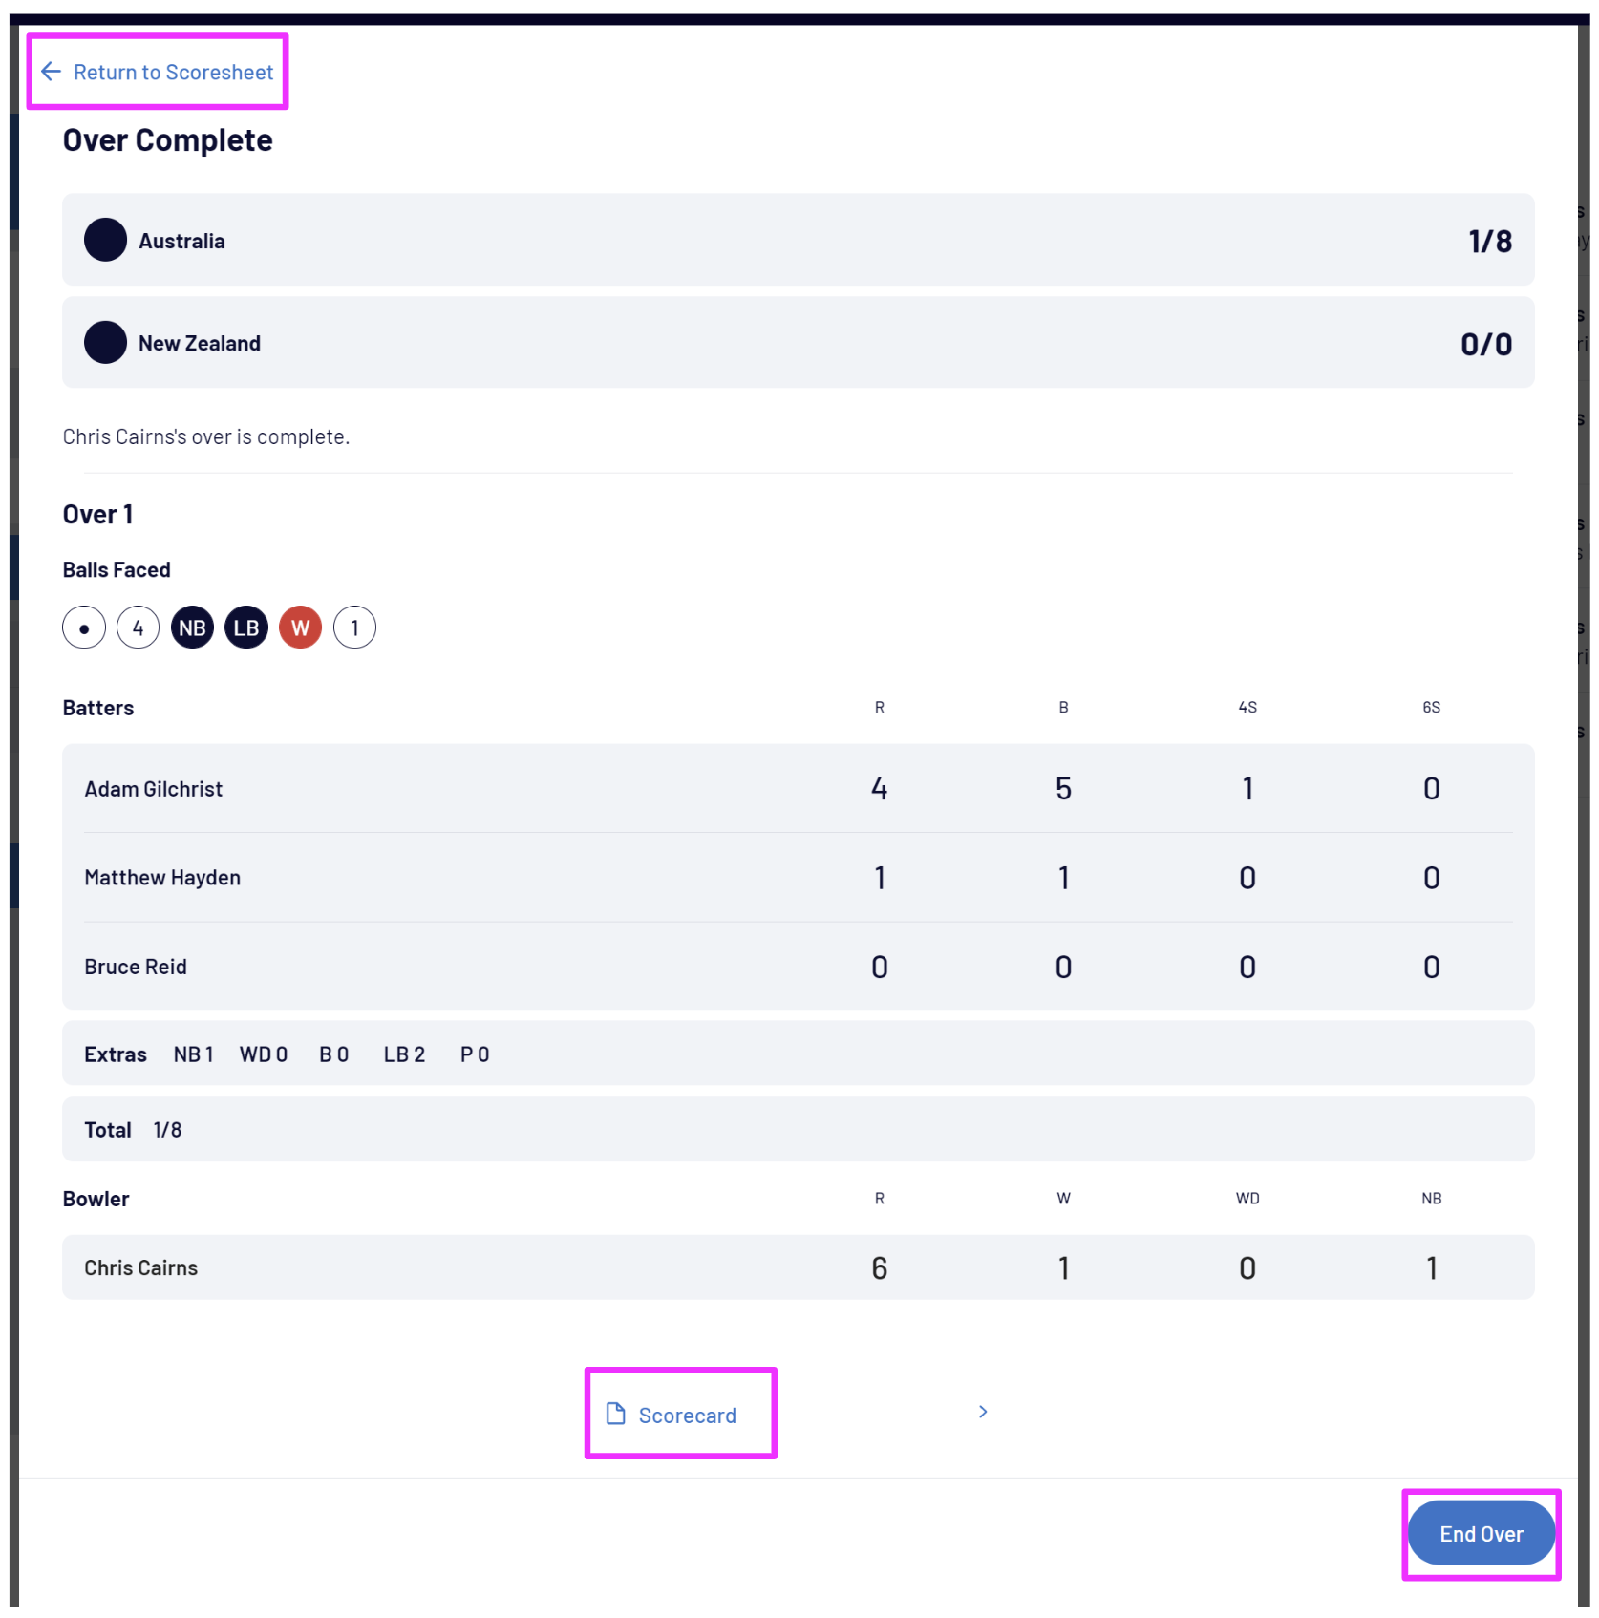Click the Extras summary row
The image size is (1599, 1618).
click(x=798, y=1054)
